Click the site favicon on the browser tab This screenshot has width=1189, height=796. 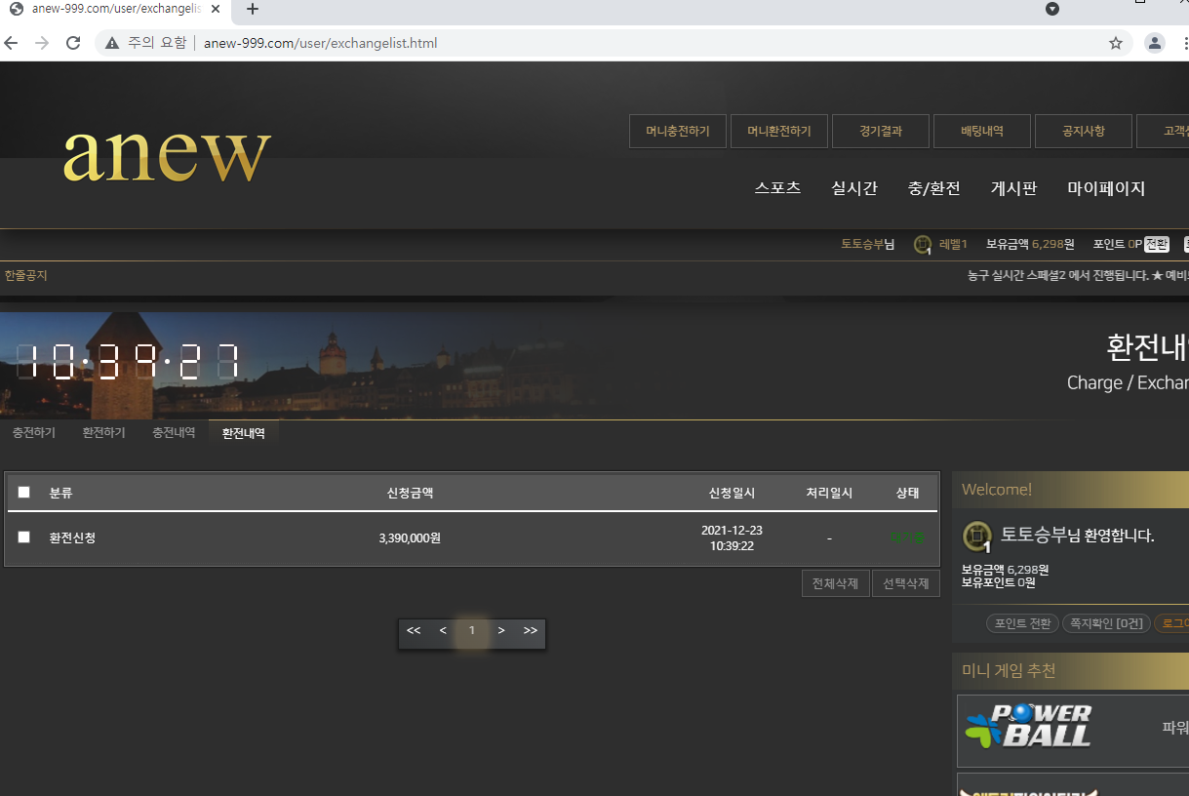tap(16, 9)
